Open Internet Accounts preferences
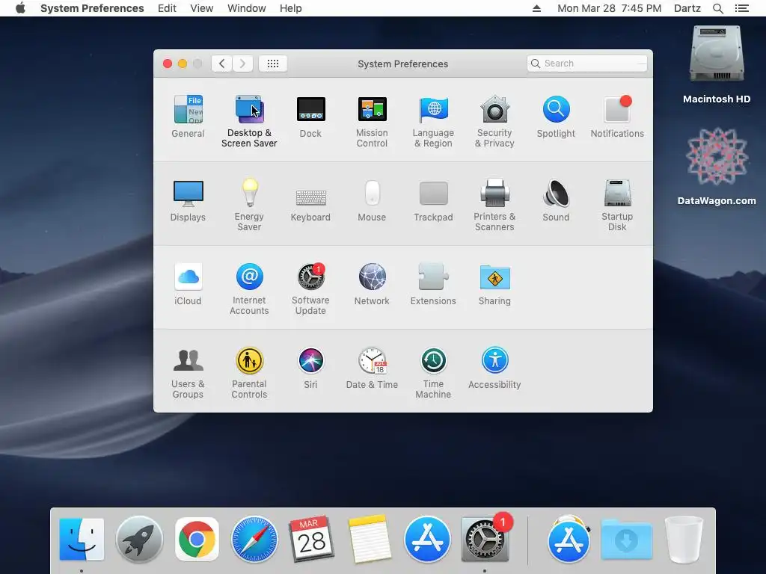This screenshot has height=574, width=766. (x=249, y=289)
